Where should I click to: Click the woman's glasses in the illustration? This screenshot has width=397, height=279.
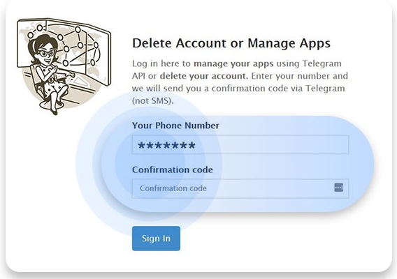[47, 53]
